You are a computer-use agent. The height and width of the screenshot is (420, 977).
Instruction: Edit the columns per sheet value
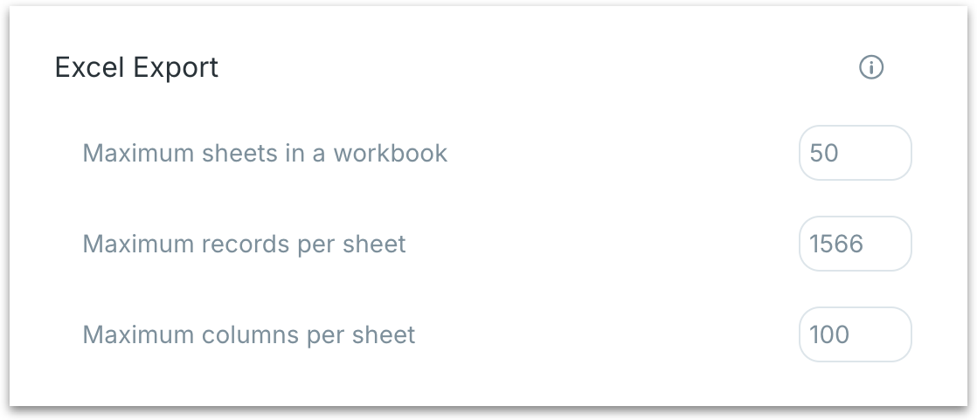coord(855,334)
